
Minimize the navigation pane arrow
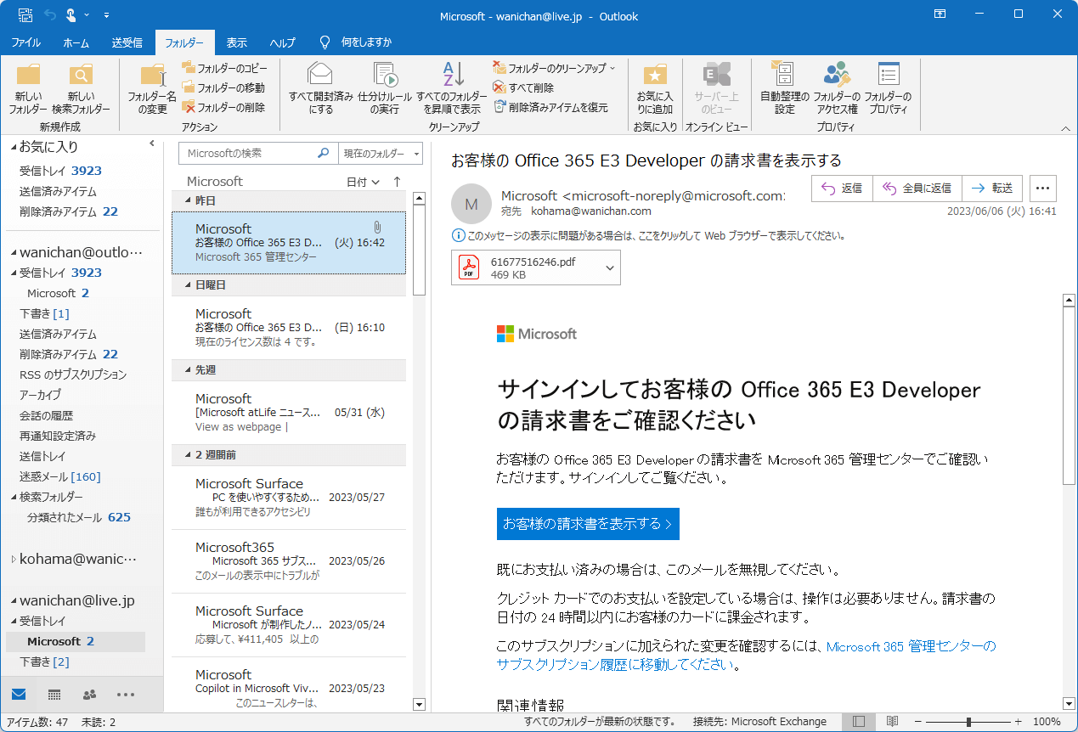tap(152, 144)
